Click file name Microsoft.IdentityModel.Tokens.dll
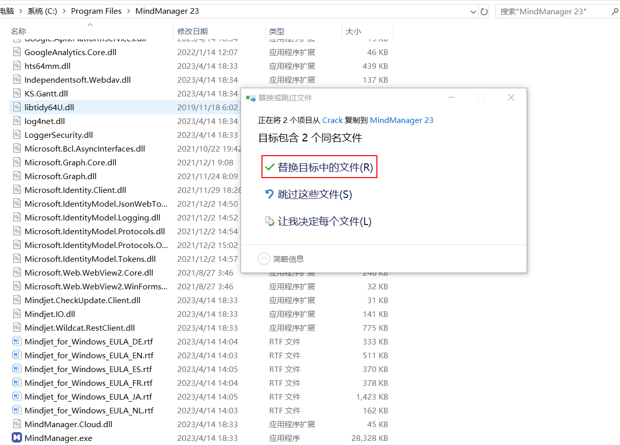Image resolution: width=620 pixels, height=445 pixels. click(x=90, y=259)
